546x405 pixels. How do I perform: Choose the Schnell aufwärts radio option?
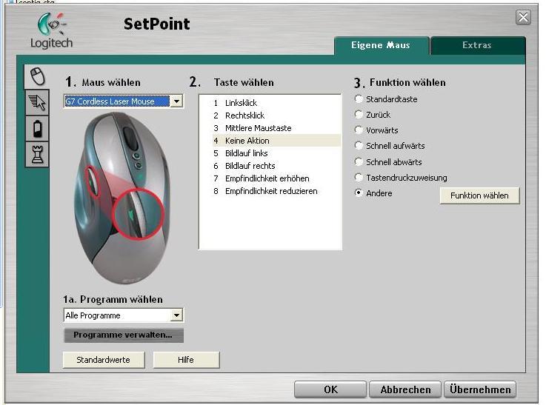coord(359,145)
